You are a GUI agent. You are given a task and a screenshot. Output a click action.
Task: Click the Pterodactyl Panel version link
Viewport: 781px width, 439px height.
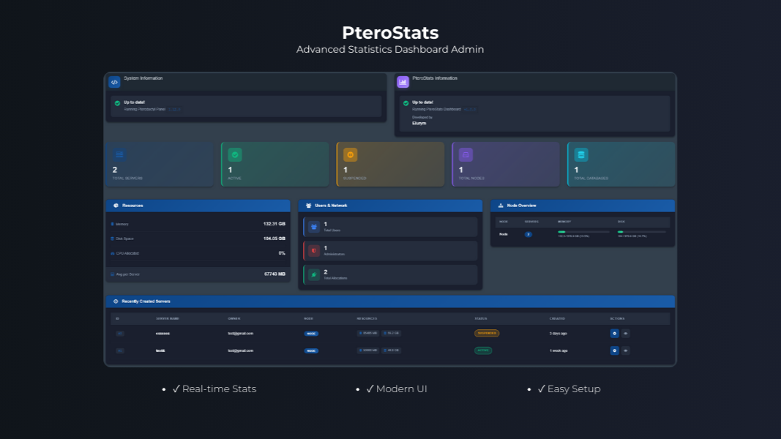point(174,109)
